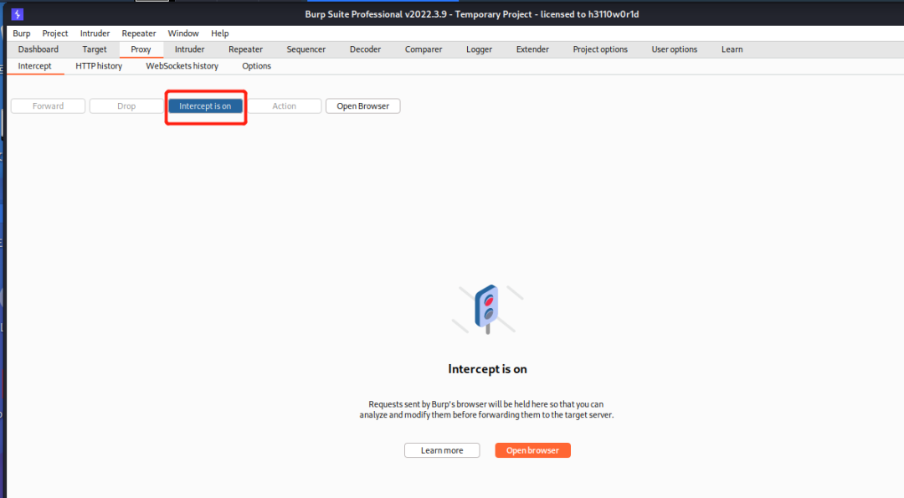The width and height of the screenshot is (904, 498).
Task: Open the Burp menu
Action: pyautogui.click(x=21, y=33)
